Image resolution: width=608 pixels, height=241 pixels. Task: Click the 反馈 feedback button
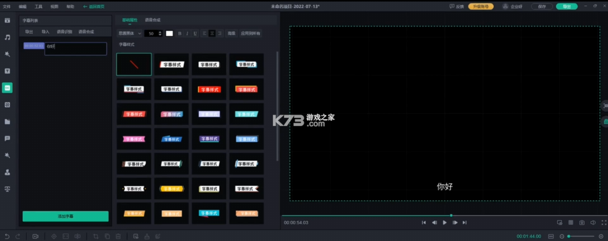pos(457,7)
